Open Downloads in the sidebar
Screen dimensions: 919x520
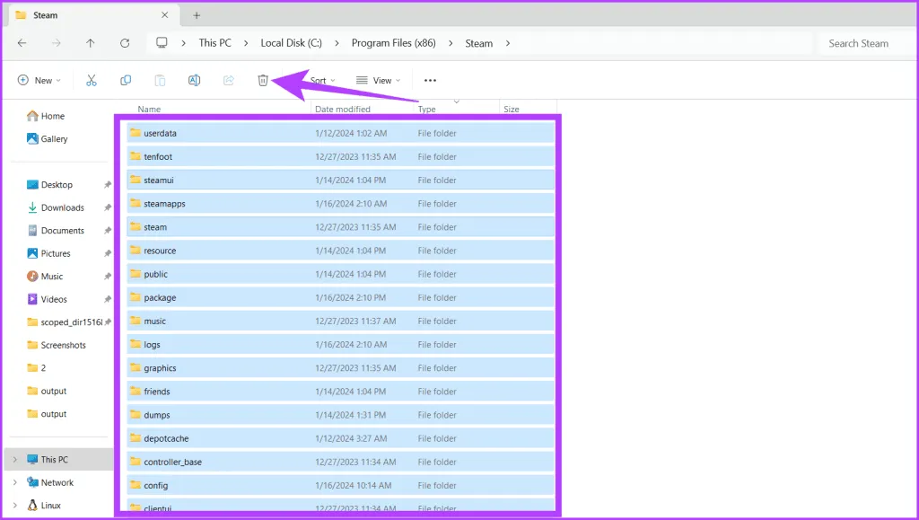[x=62, y=207]
